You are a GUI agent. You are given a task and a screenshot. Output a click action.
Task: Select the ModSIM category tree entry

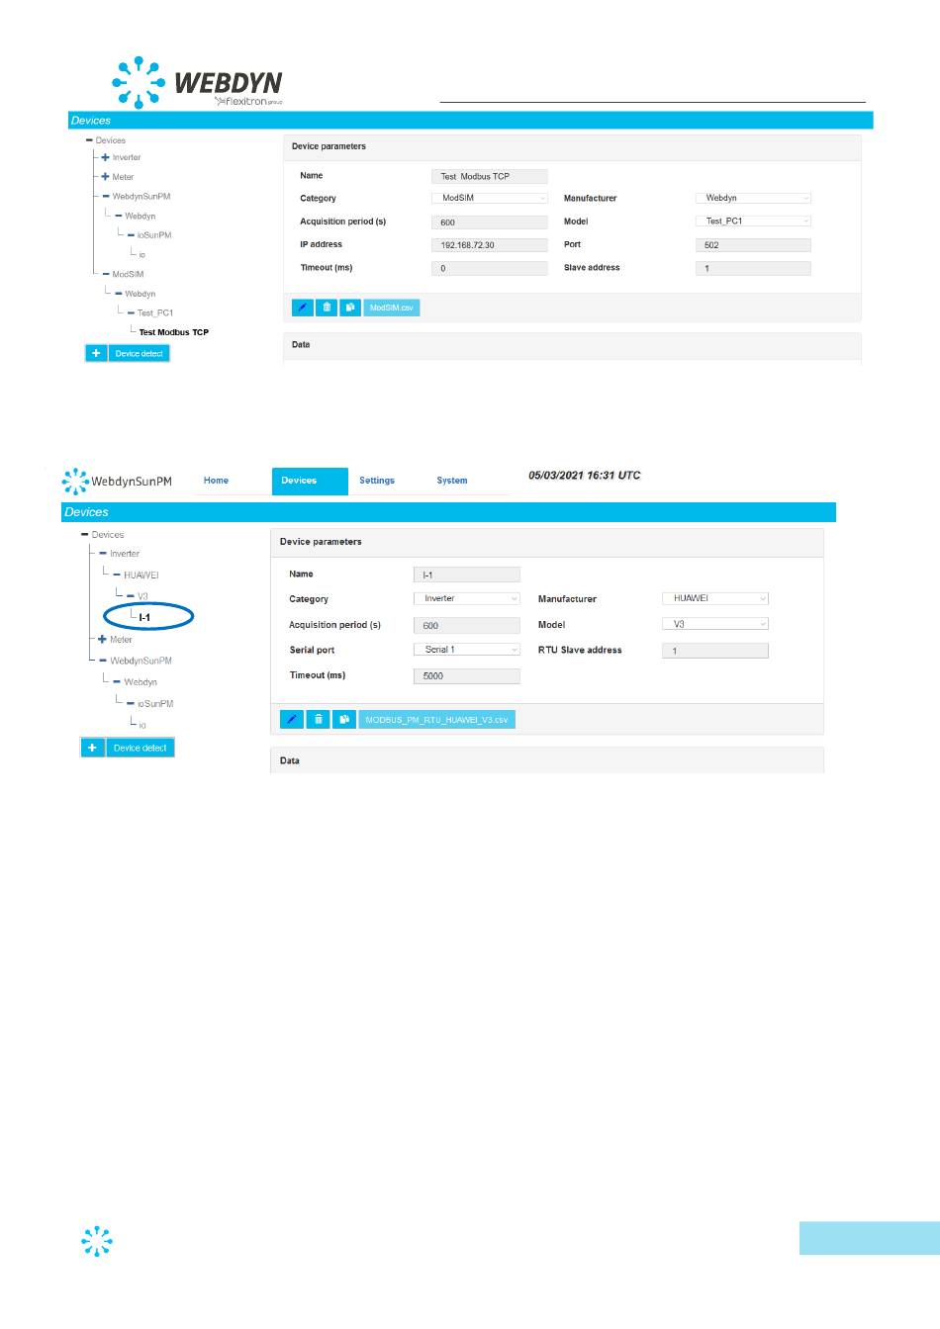(128, 274)
